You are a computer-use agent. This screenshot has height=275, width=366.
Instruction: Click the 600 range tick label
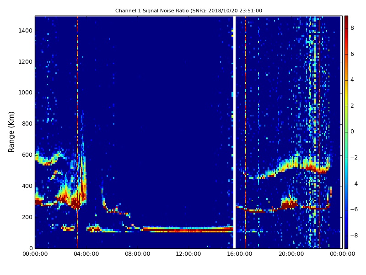(27, 155)
